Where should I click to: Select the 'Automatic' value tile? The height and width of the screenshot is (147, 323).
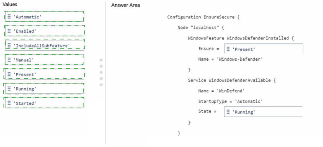pos(45,17)
